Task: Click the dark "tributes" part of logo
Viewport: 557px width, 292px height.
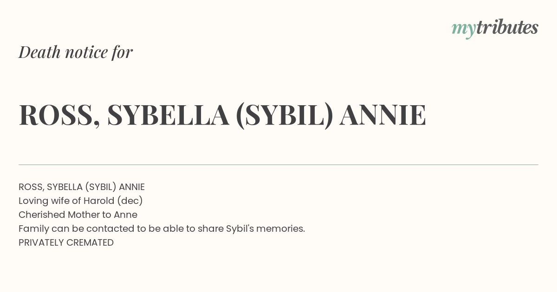Action: tap(507, 28)
